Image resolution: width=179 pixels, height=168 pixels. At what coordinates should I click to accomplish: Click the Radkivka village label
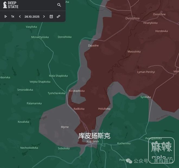coord(79,109)
